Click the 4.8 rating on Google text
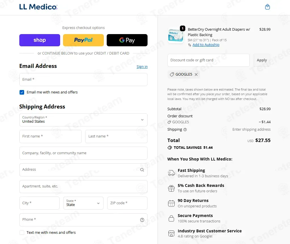 coord(195,236)
